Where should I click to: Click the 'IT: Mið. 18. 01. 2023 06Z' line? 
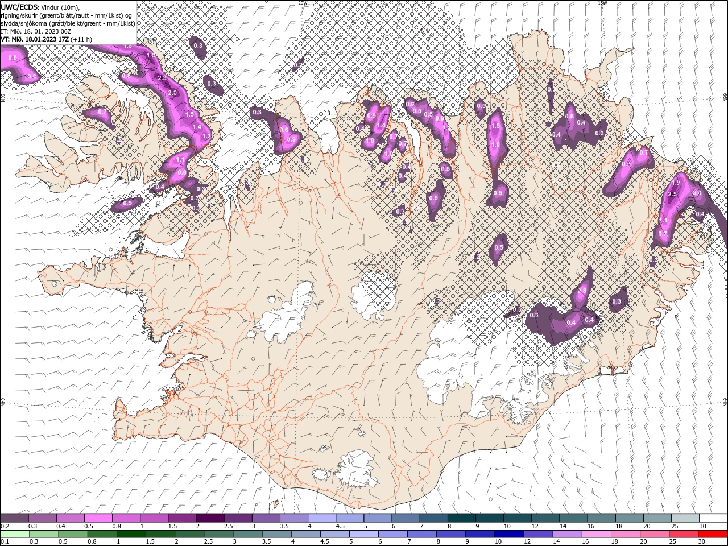37,31
